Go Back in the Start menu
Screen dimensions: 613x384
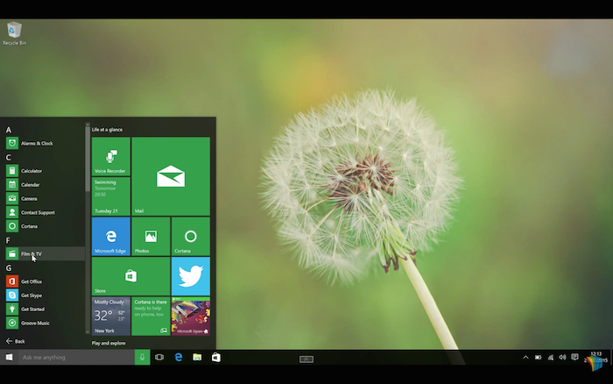(x=16, y=341)
